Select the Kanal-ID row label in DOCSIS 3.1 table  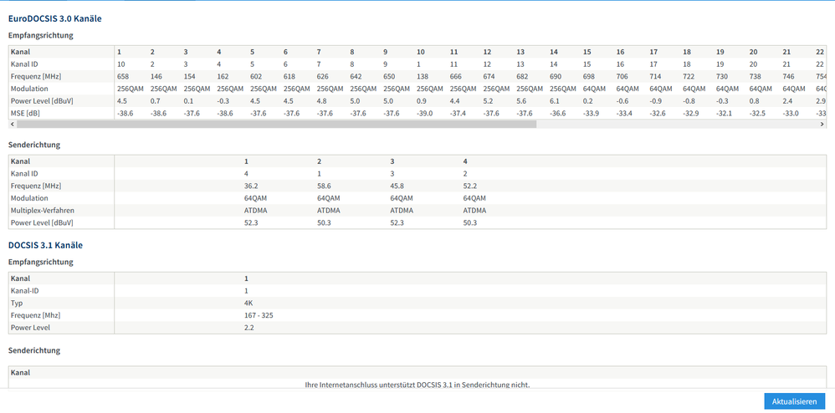pos(24,291)
